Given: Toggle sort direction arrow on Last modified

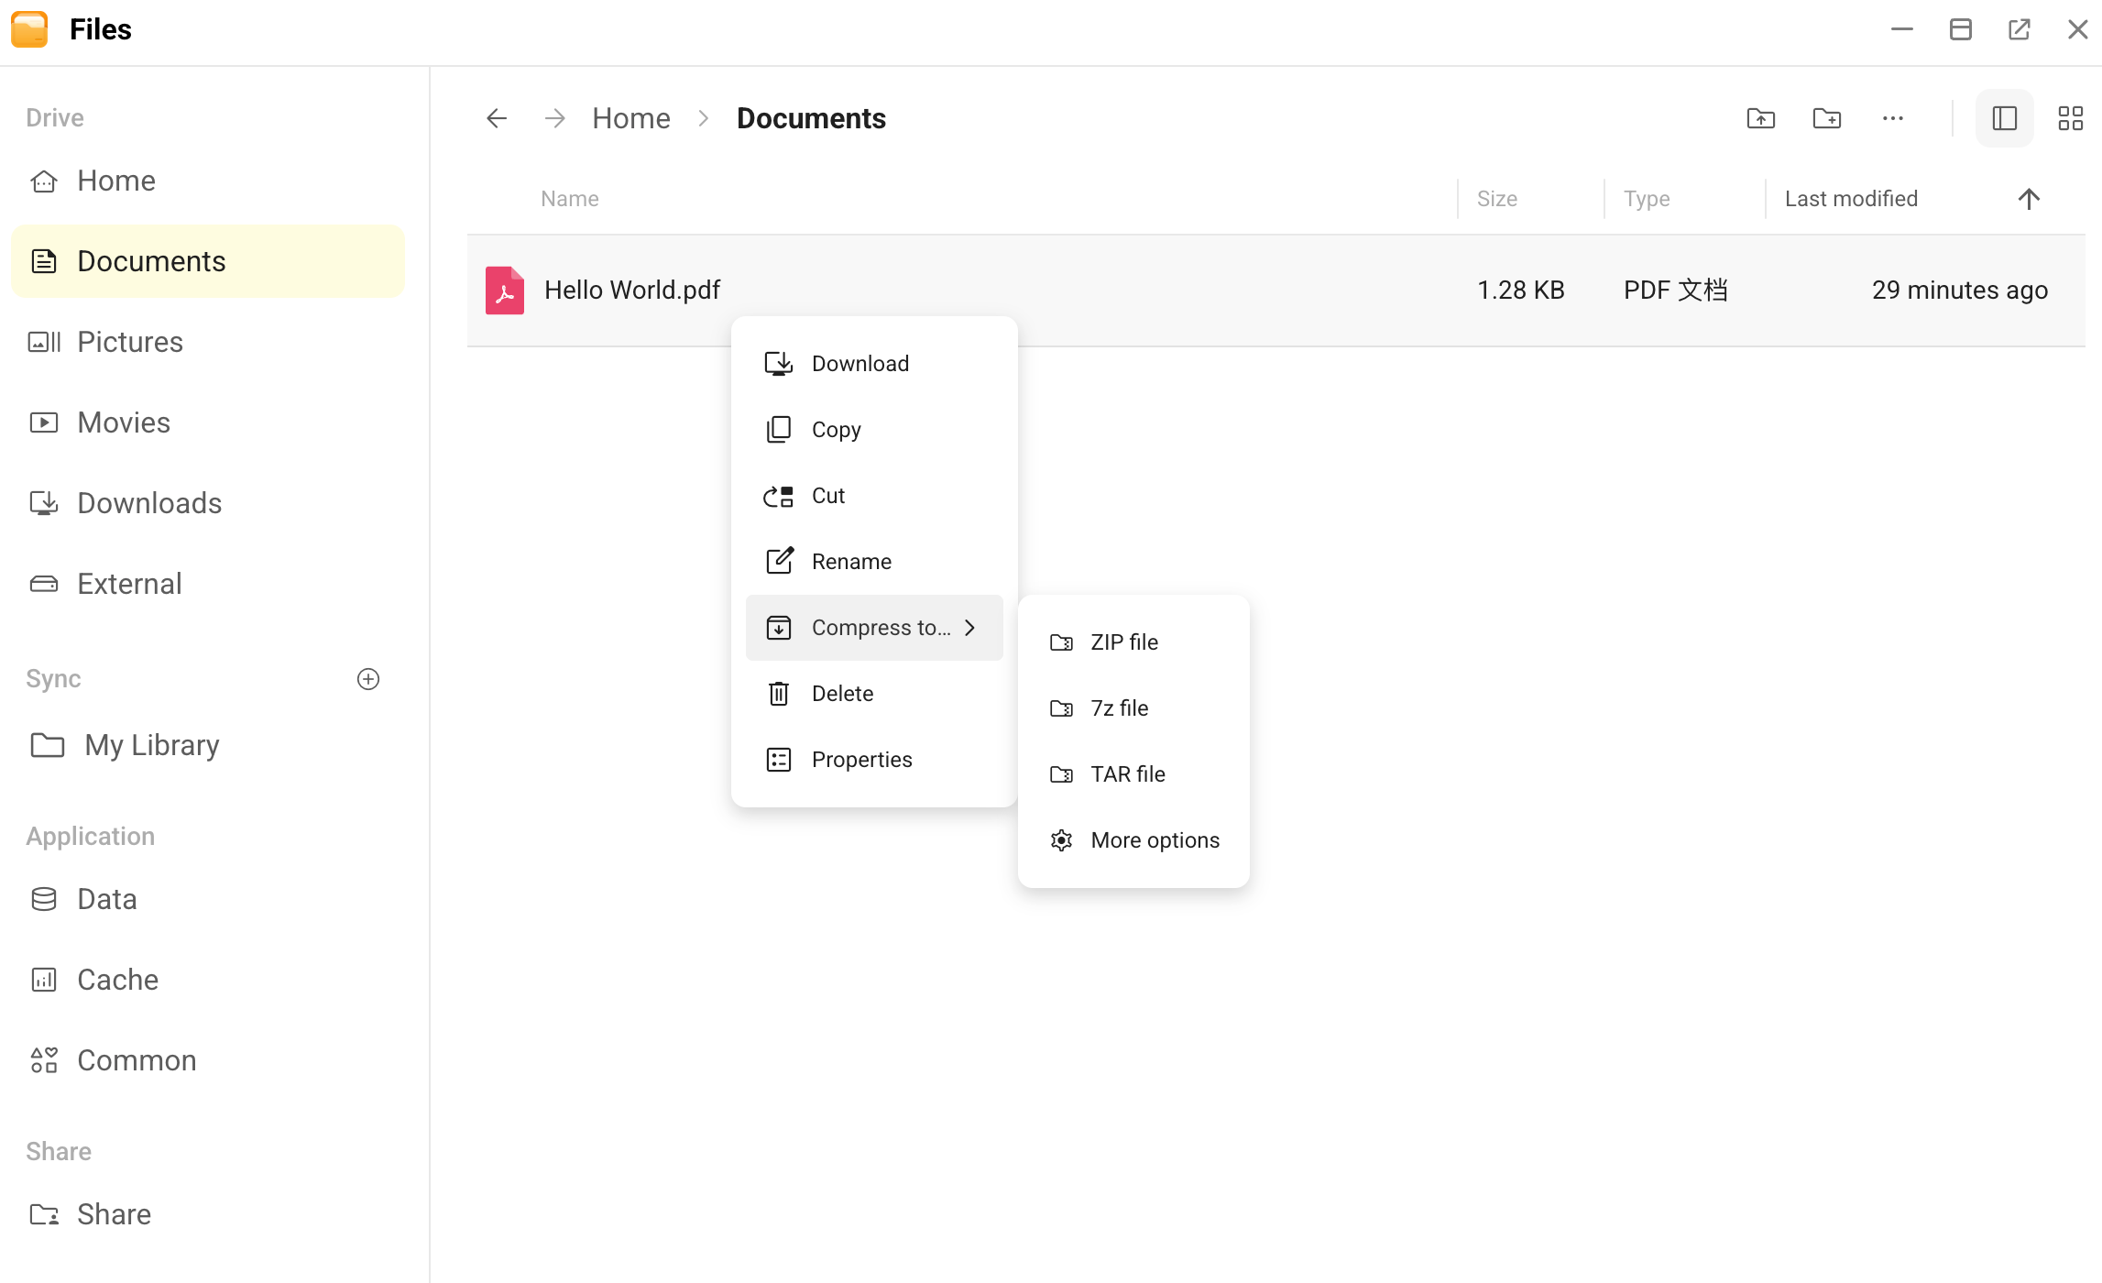Looking at the screenshot, I should pyautogui.click(x=2029, y=199).
